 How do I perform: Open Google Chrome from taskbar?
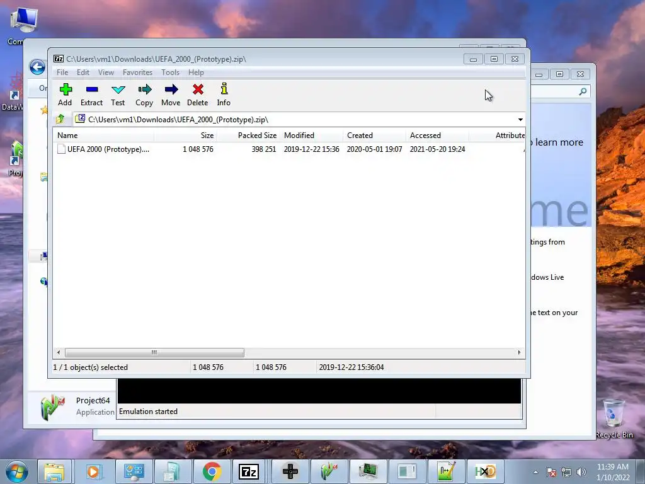tap(212, 471)
